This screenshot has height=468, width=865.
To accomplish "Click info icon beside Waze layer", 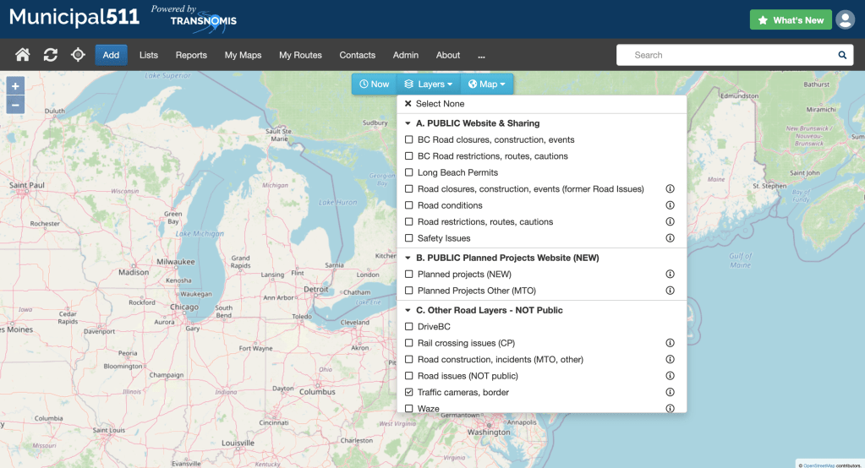I will click(670, 409).
